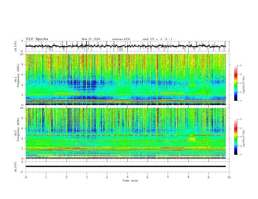
Task: Click the "4" tick on the time axis
Action: click(x=107, y=177)
